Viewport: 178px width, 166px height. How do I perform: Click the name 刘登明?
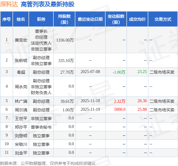coord(21,136)
